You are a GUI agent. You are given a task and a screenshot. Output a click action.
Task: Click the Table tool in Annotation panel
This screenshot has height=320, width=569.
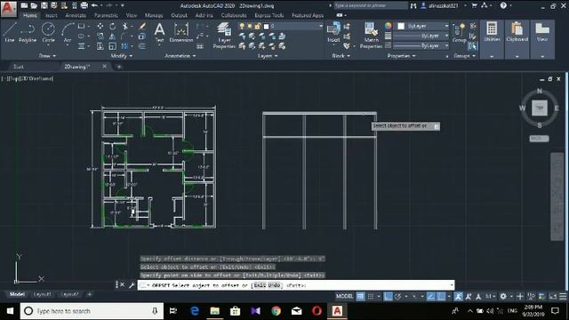click(x=200, y=46)
